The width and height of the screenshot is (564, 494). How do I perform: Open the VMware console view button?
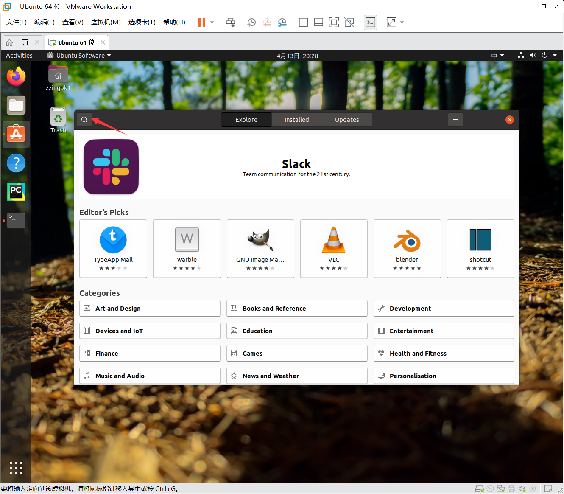click(x=370, y=22)
